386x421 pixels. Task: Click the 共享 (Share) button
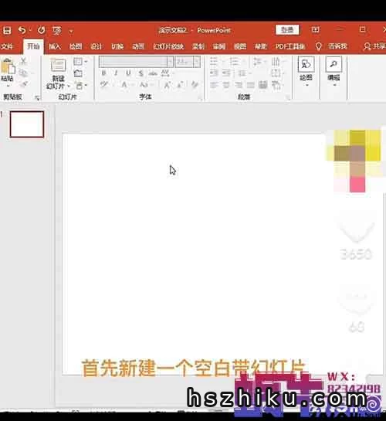[374, 46]
